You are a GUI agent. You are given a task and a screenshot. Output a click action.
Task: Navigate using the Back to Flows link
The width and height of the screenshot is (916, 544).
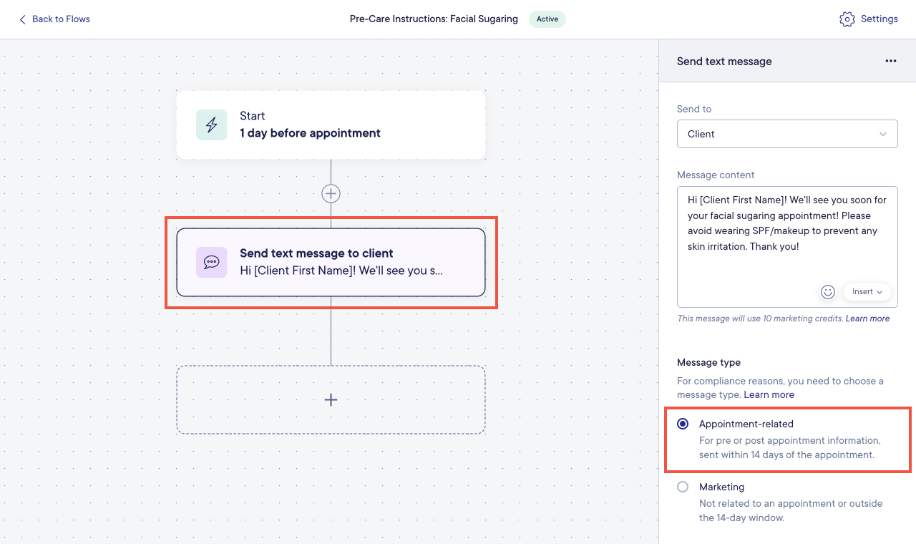61,19
